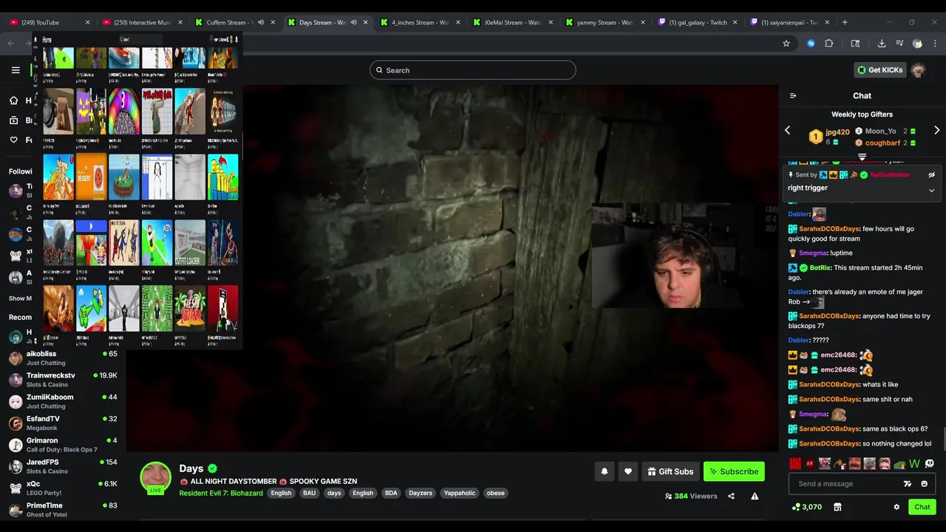Open Chrome media controls icon
Screen dimensions: 946x532
pos(899,44)
